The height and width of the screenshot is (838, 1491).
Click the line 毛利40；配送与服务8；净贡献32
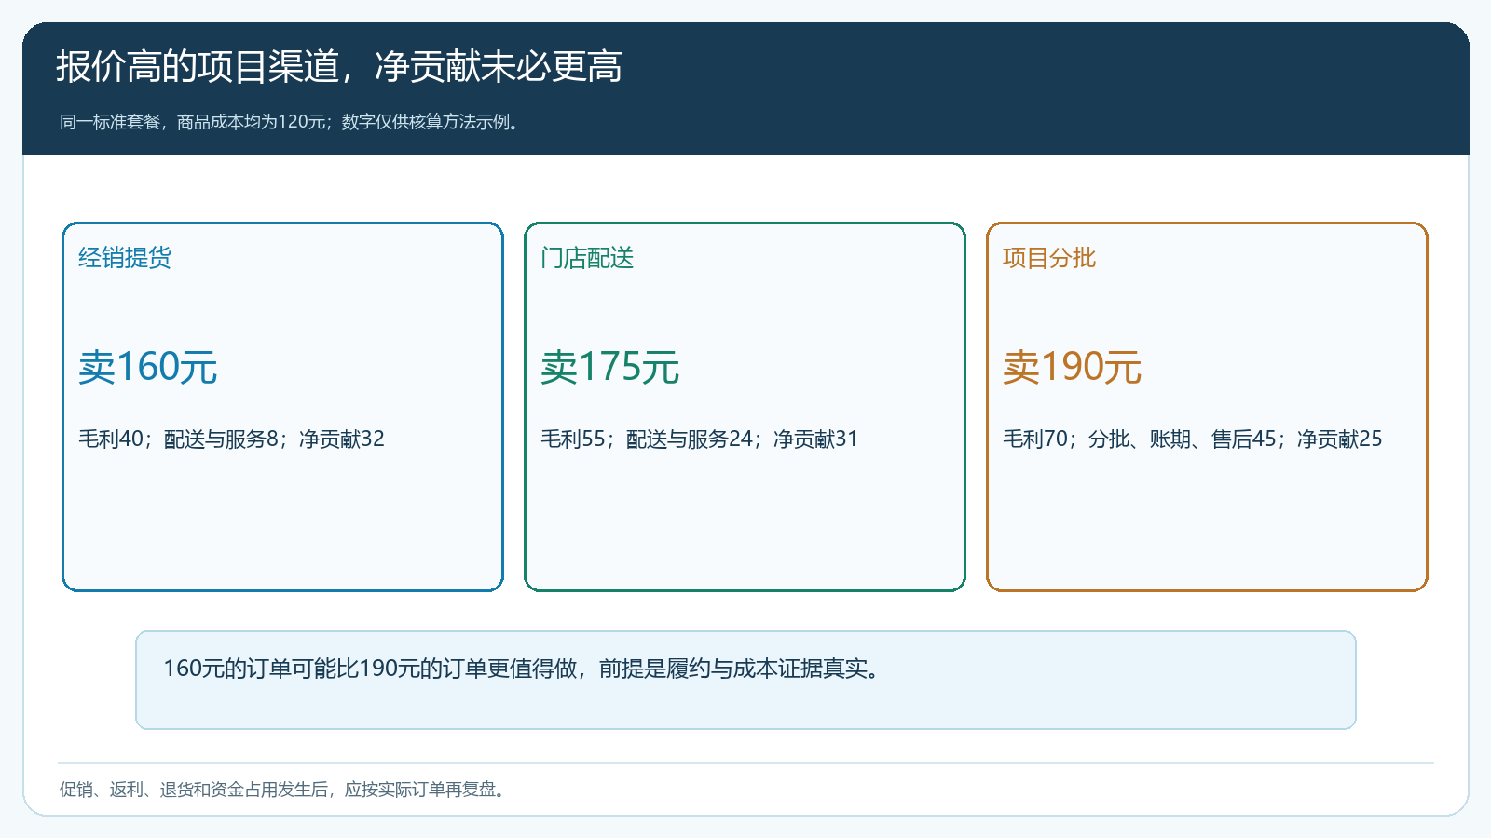click(231, 439)
